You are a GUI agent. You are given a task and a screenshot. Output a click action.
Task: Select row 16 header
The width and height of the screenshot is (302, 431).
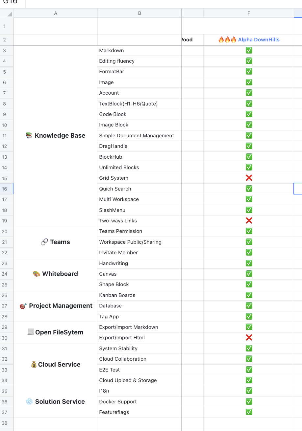coord(7,189)
